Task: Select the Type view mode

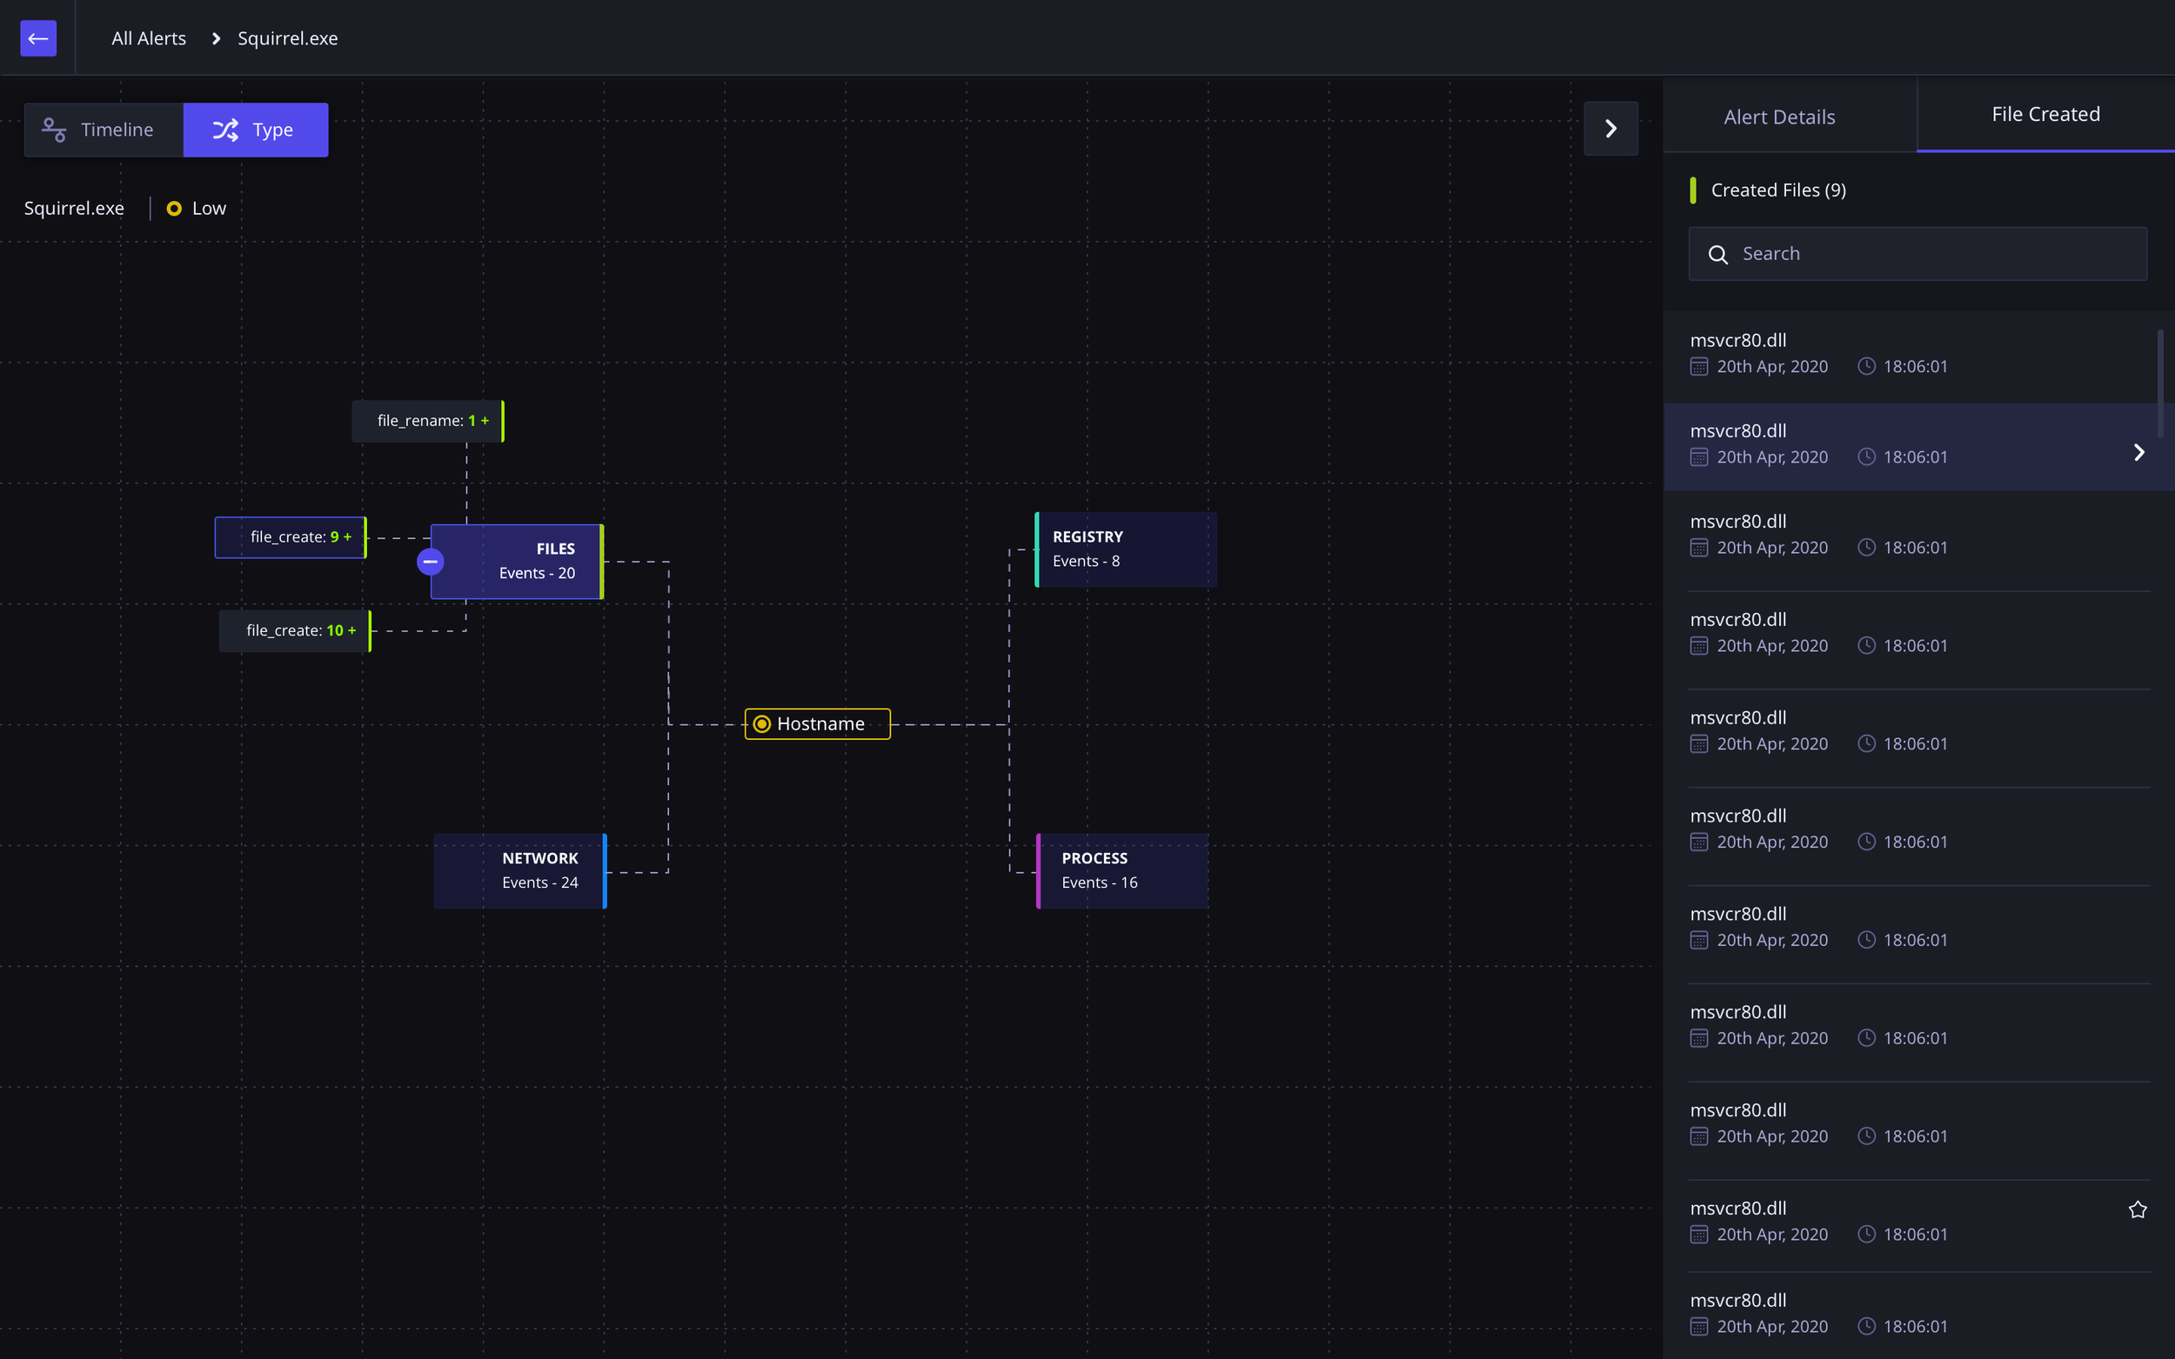Action: (257, 130)
